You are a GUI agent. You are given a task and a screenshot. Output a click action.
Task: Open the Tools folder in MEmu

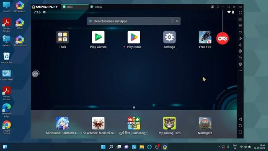62,37
